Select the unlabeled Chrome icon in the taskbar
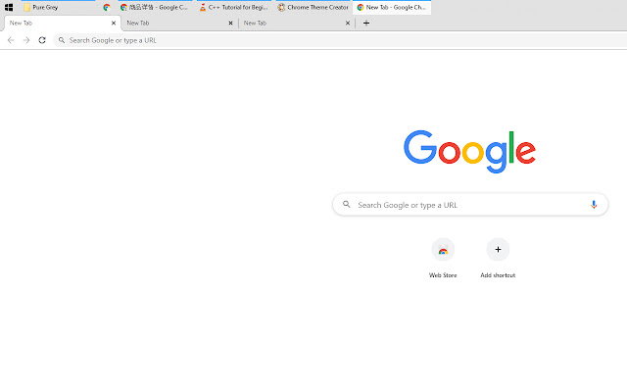 point(107,7)
